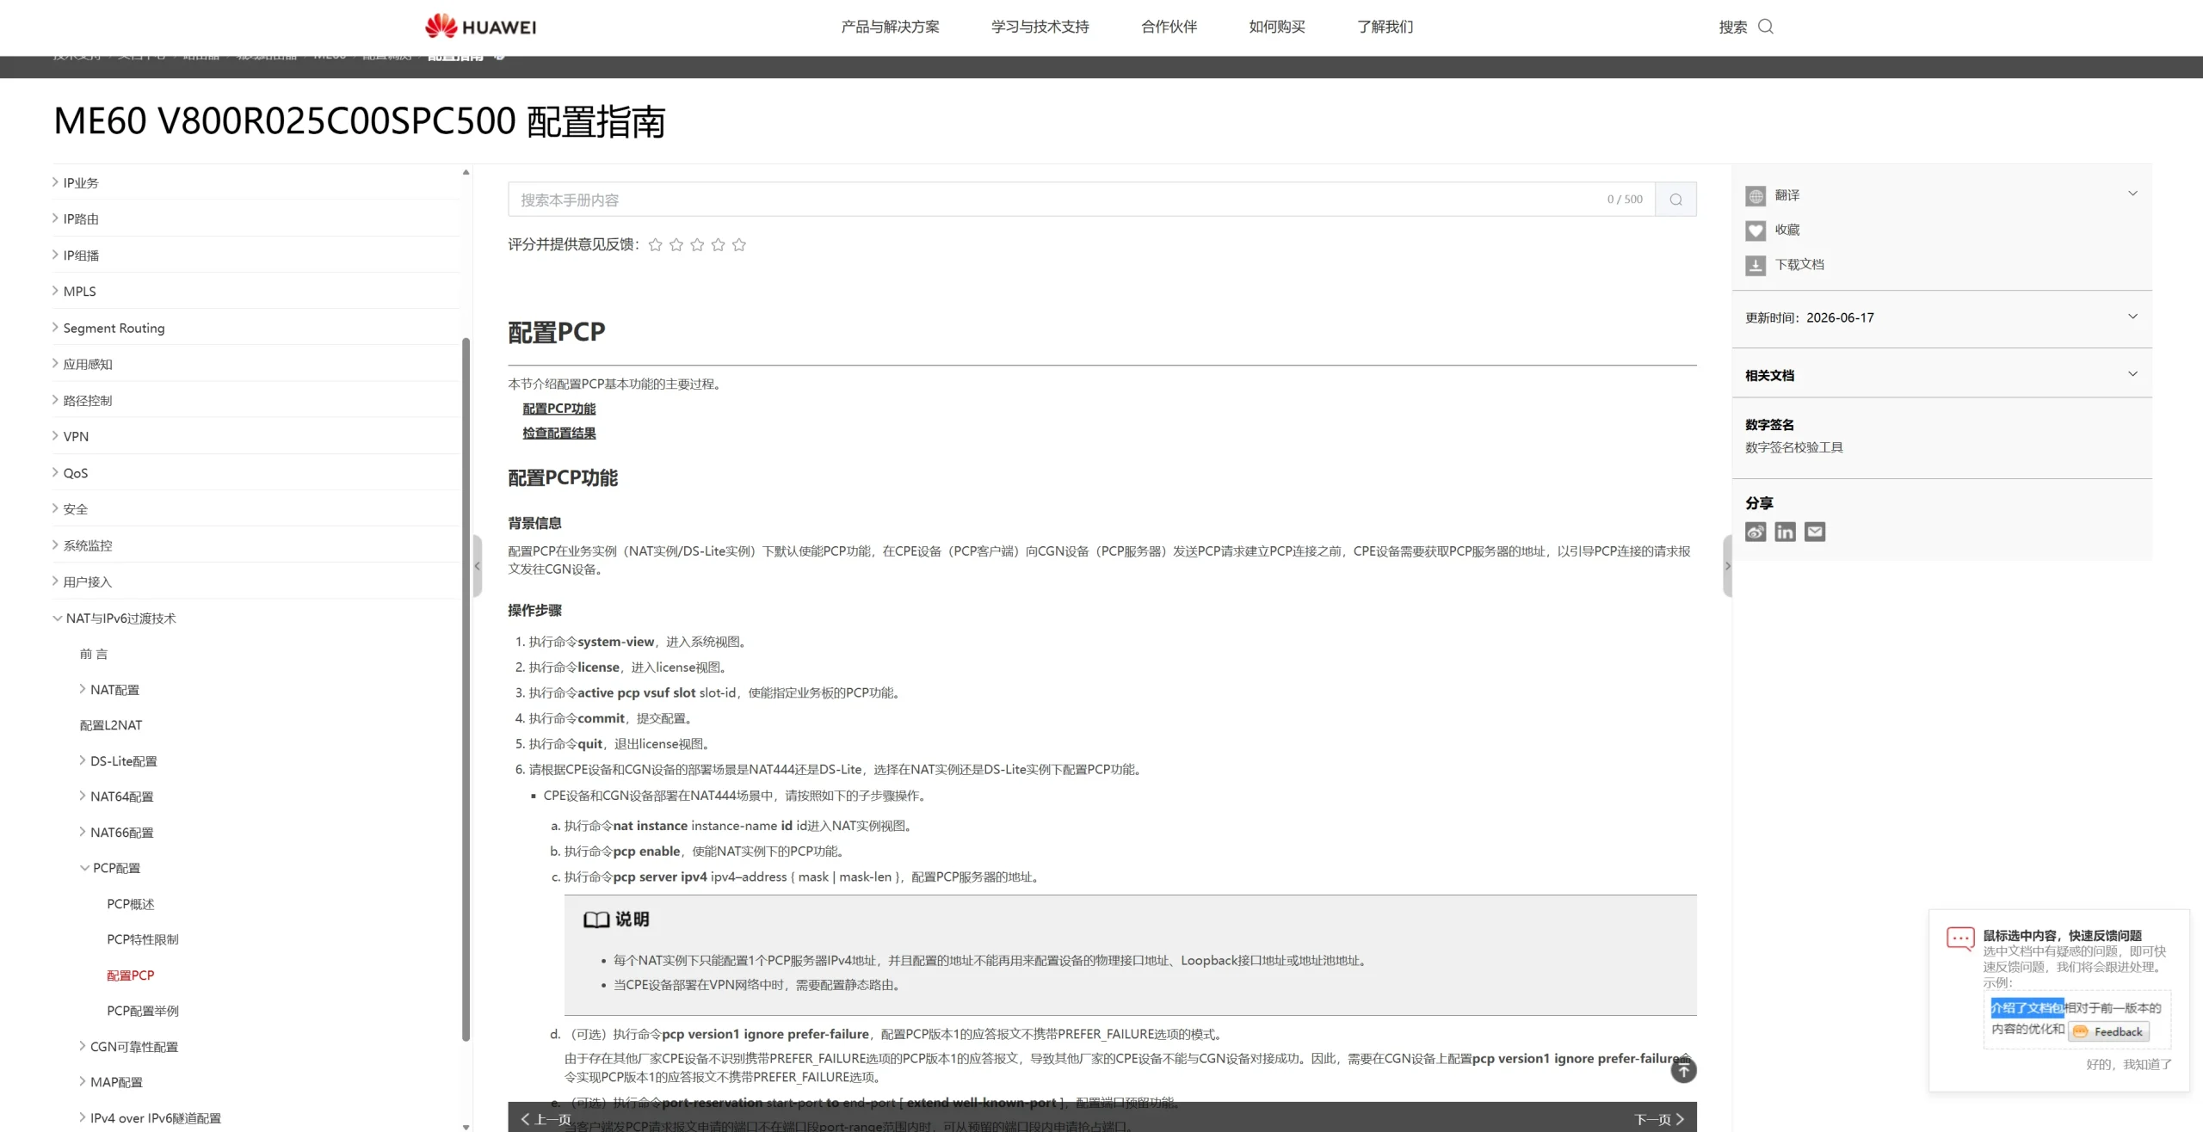Open PCP概述 in the tree
This screenshot has width=2203, height=1132.
point(131,904)
